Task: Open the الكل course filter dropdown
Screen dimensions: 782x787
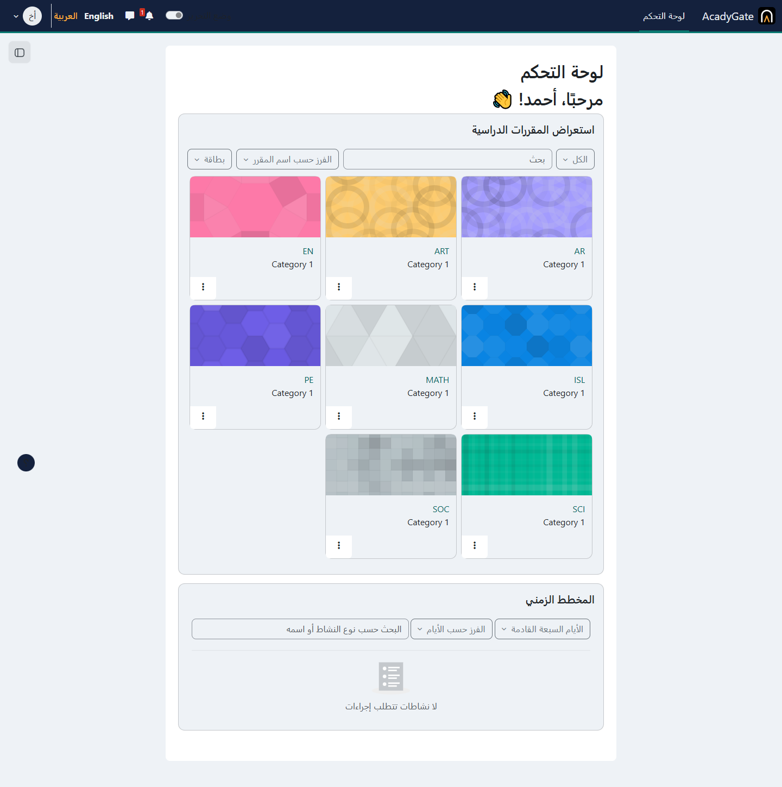Action: tap(575, 159)
